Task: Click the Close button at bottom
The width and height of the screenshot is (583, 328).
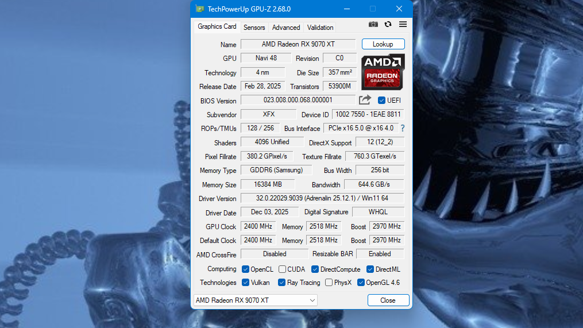Action: [x=388, y=300]
